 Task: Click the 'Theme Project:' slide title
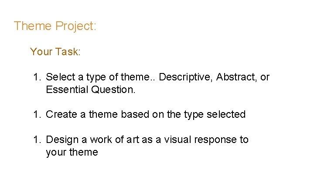click(x=55, y=26)
